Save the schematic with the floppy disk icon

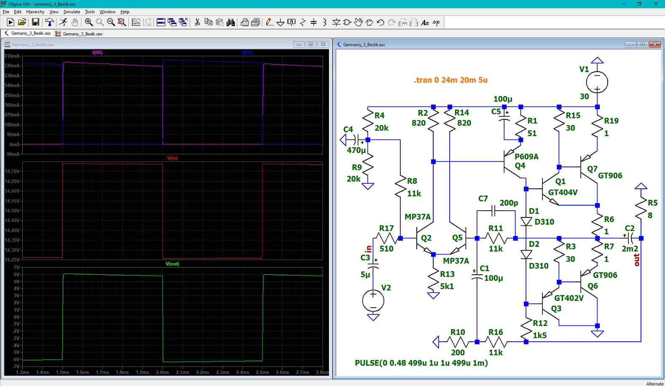pos(35,22)
